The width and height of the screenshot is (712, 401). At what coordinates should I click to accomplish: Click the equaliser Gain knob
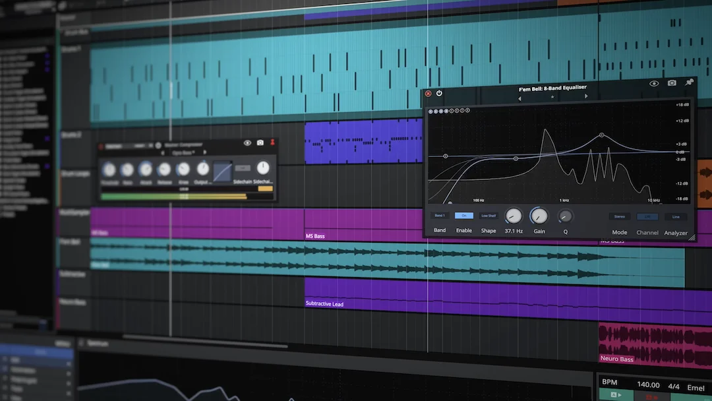[539, 216]
